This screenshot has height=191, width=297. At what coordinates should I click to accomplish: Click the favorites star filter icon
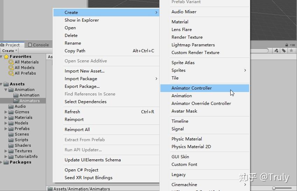click(291, 51)
